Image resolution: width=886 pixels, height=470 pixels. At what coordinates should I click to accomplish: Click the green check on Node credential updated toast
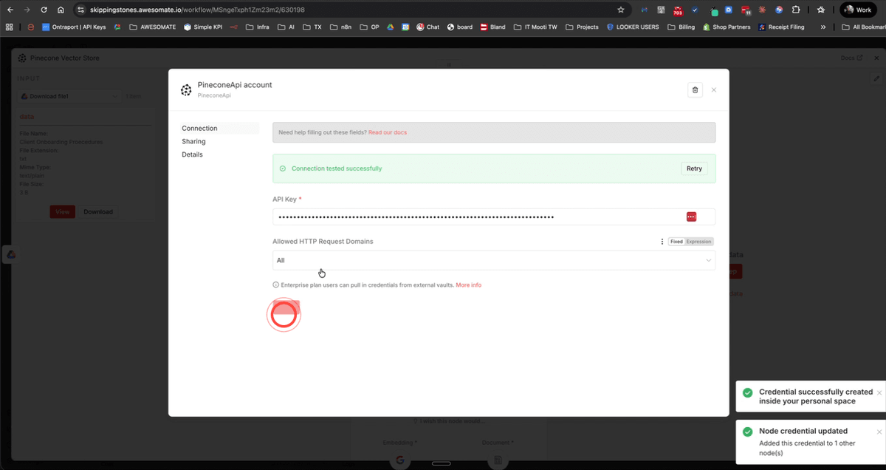(x=747, y=432)
